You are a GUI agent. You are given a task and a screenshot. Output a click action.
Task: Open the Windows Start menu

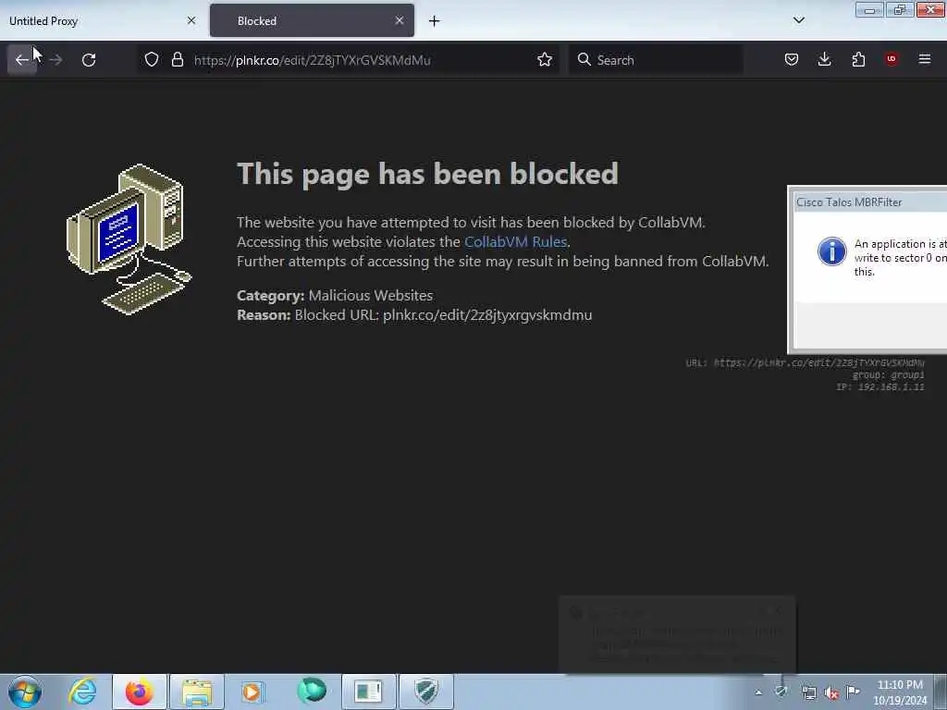(x=25, y=692)
